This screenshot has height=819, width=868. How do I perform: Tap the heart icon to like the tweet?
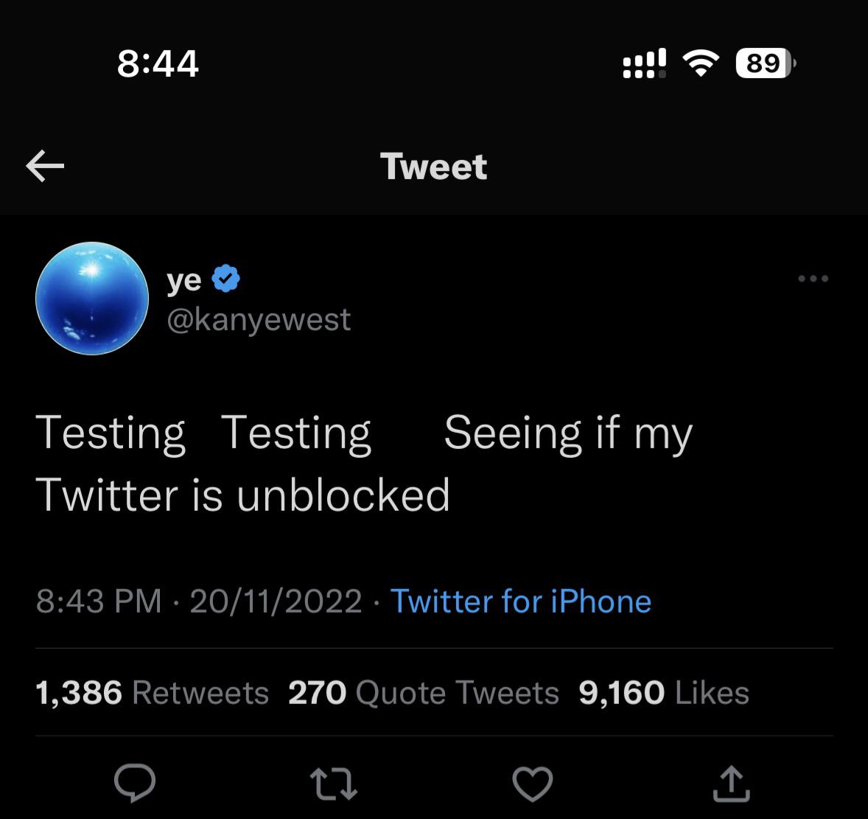pyautogui.click(x=533, y=784)
